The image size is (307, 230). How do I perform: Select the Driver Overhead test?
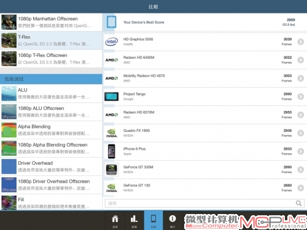[51, 166]
